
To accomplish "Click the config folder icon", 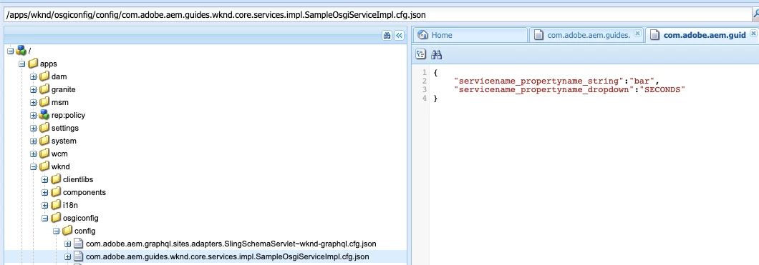I will point(67,231).
